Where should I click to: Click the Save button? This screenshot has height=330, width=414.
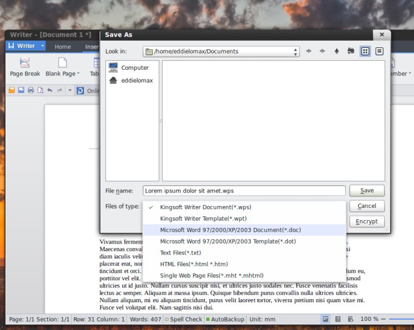367,190
